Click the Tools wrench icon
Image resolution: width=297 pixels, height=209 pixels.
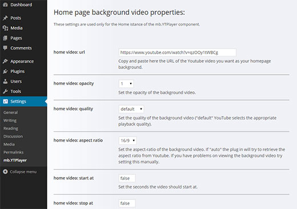(x=5, y=91)
